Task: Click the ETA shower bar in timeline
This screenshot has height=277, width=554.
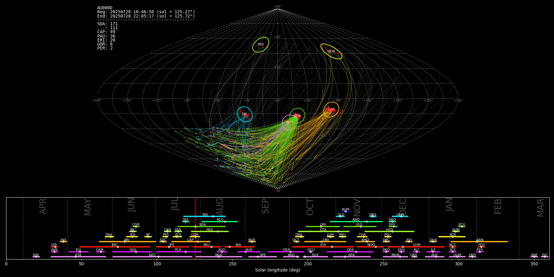Action: 78,257
